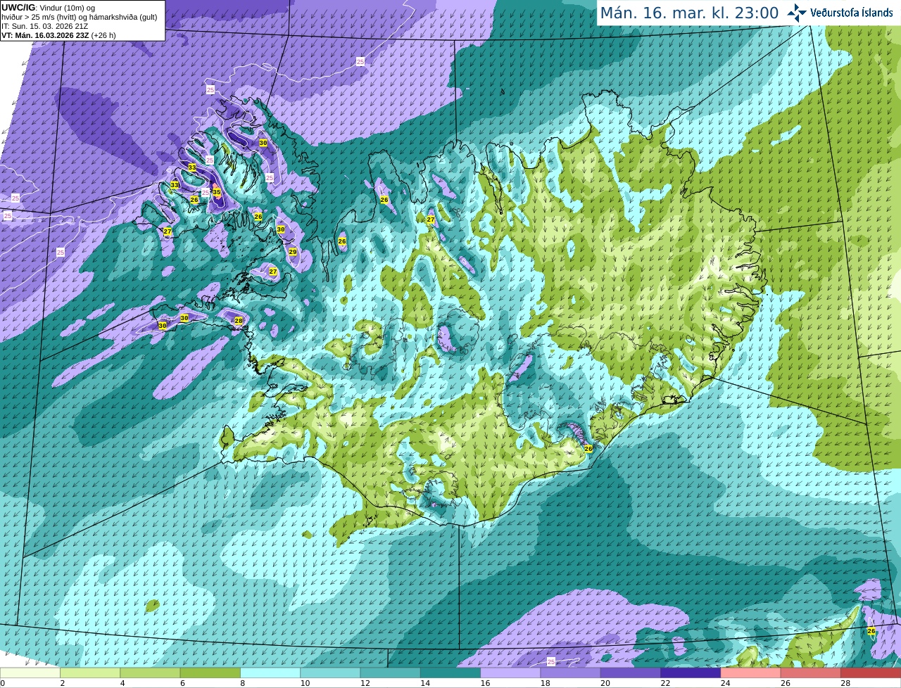This screenshot has height=688, width=901.
Task: Select the palest yellow 0–2 m/s legend swatch
Action: (x=30, y=673)
